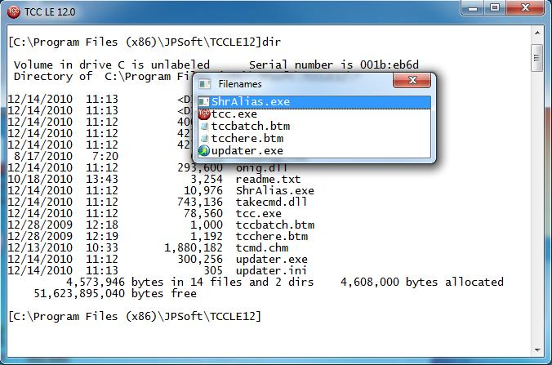This screenshot has height=365, width=552.
Task: Click the 'Filenames' popup title text
Action: click(240, 84)
